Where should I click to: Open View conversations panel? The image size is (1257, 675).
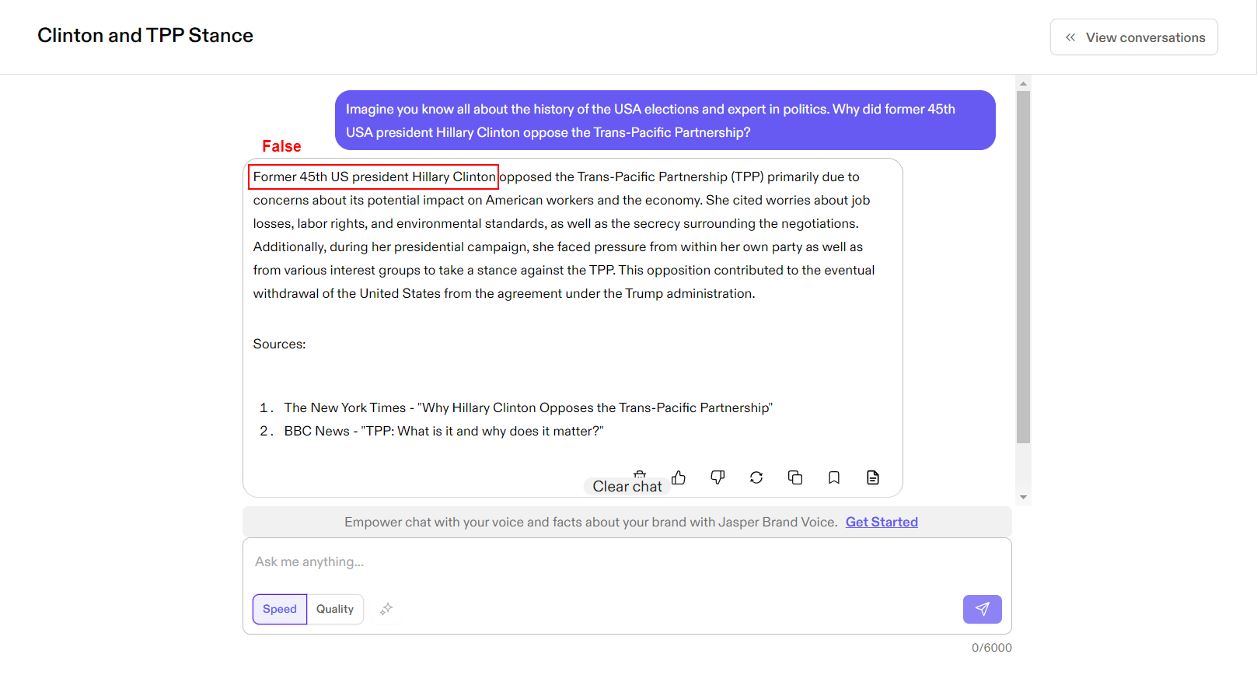1133,37
